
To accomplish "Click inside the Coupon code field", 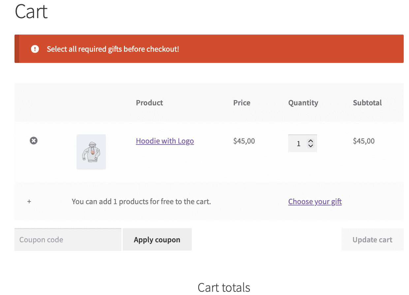I will (x=68, y=239).
